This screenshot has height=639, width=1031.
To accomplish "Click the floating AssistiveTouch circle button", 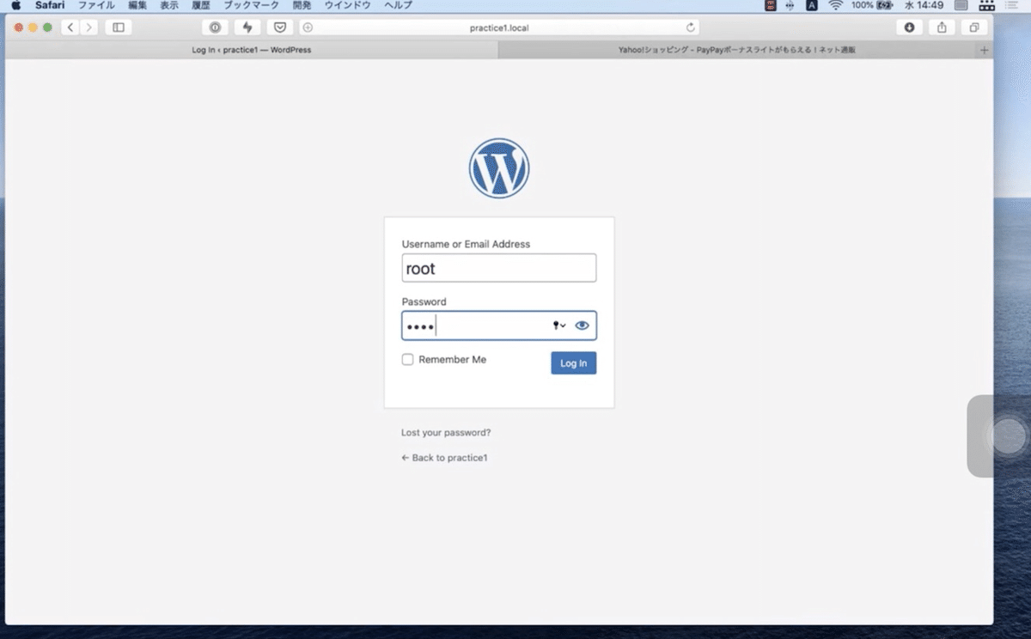I will coord(1007,436).
